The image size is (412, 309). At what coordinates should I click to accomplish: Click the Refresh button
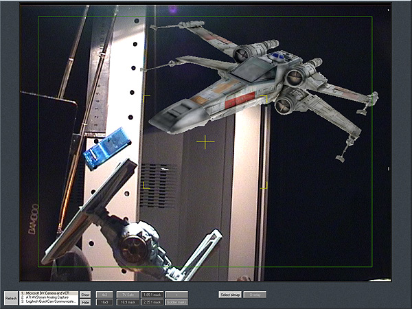11,298
